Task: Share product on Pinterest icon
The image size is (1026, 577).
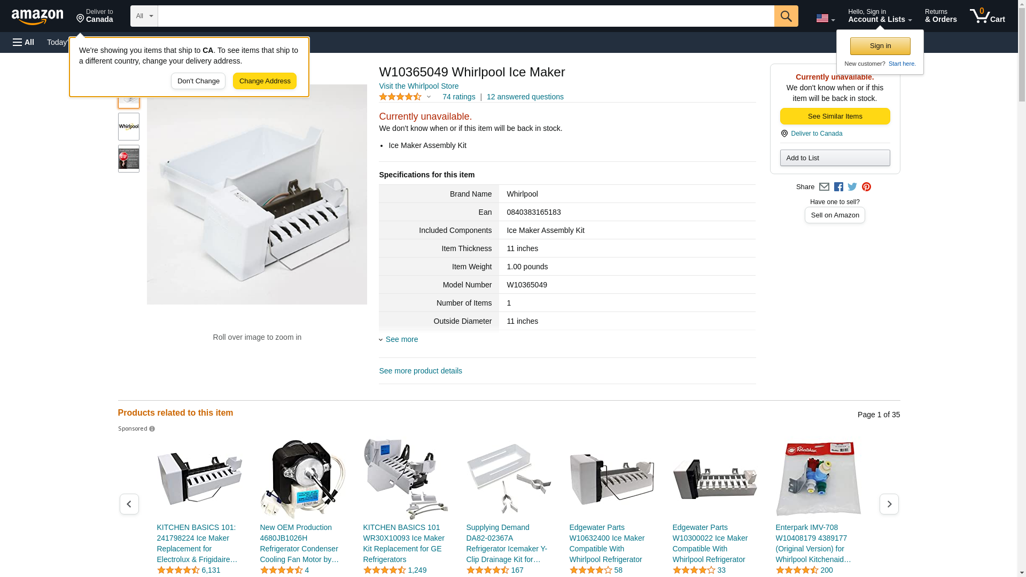Action: tap(866, 187)
